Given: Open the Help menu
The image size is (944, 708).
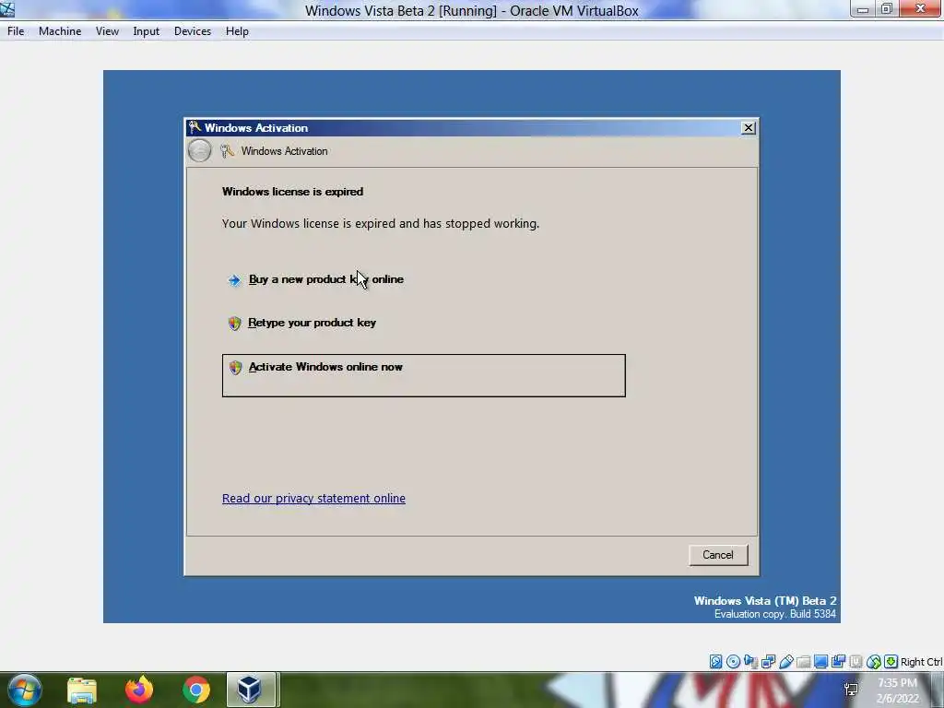Looking at the screenshot, I should pos(237,31).
